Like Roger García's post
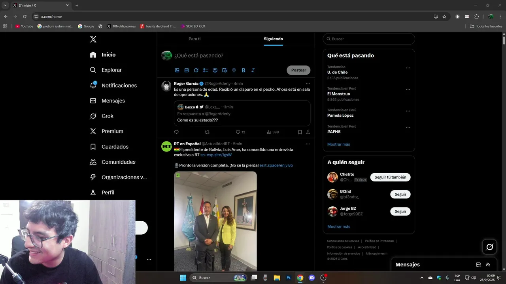This screenshot has width=506, height=284. click(x=240, y=132)
